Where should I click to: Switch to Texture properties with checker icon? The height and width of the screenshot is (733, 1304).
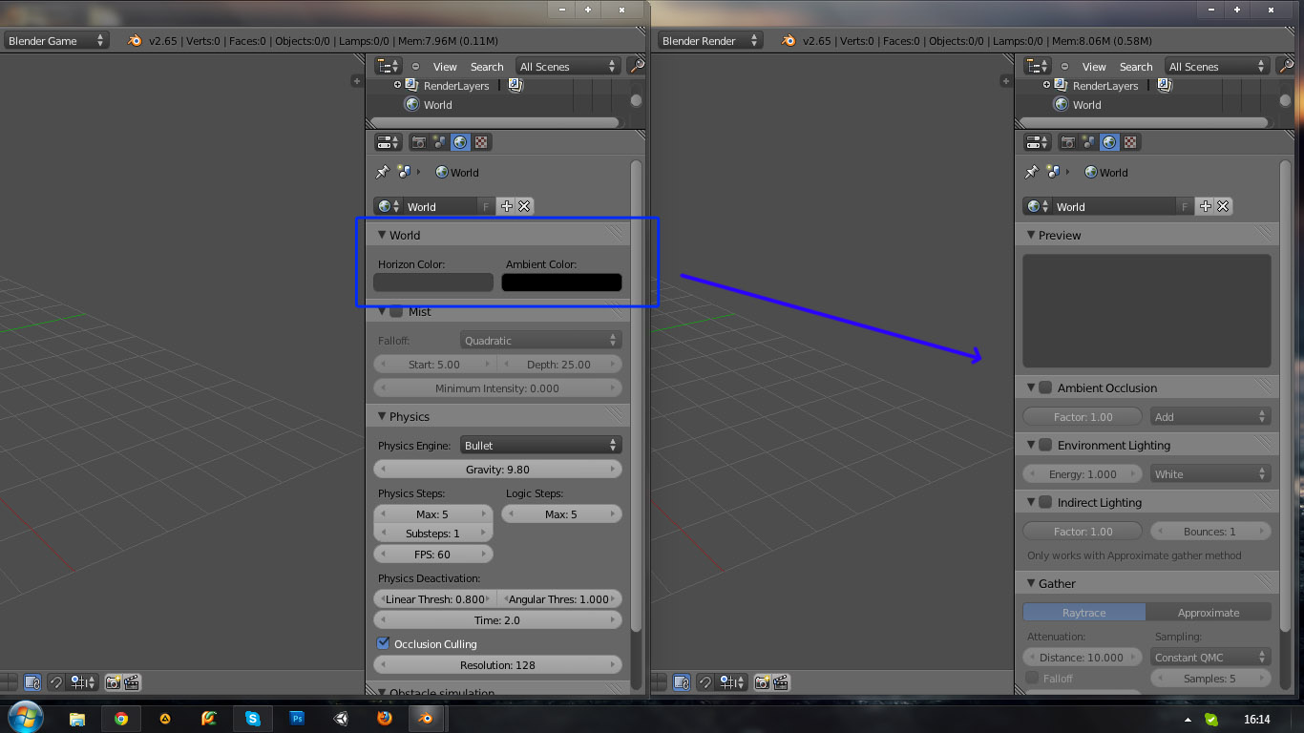click(x=481, y=141)
